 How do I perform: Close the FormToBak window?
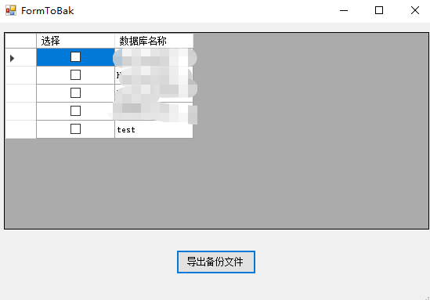click(415, 11)
